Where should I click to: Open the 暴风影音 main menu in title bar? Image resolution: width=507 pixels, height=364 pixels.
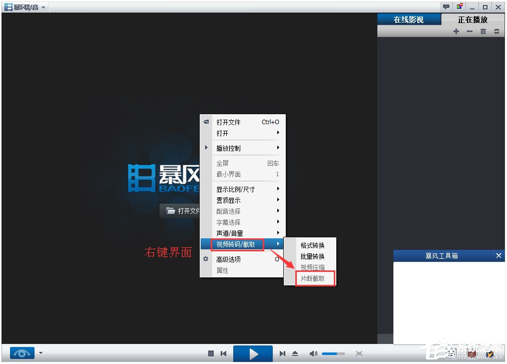coord(25,7)
